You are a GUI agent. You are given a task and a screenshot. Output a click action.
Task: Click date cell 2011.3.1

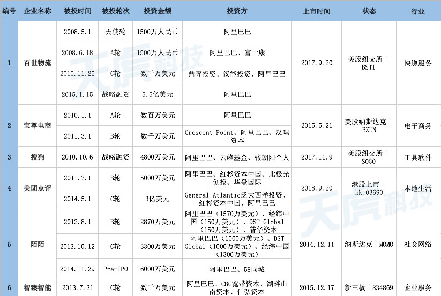pos(77,136)
